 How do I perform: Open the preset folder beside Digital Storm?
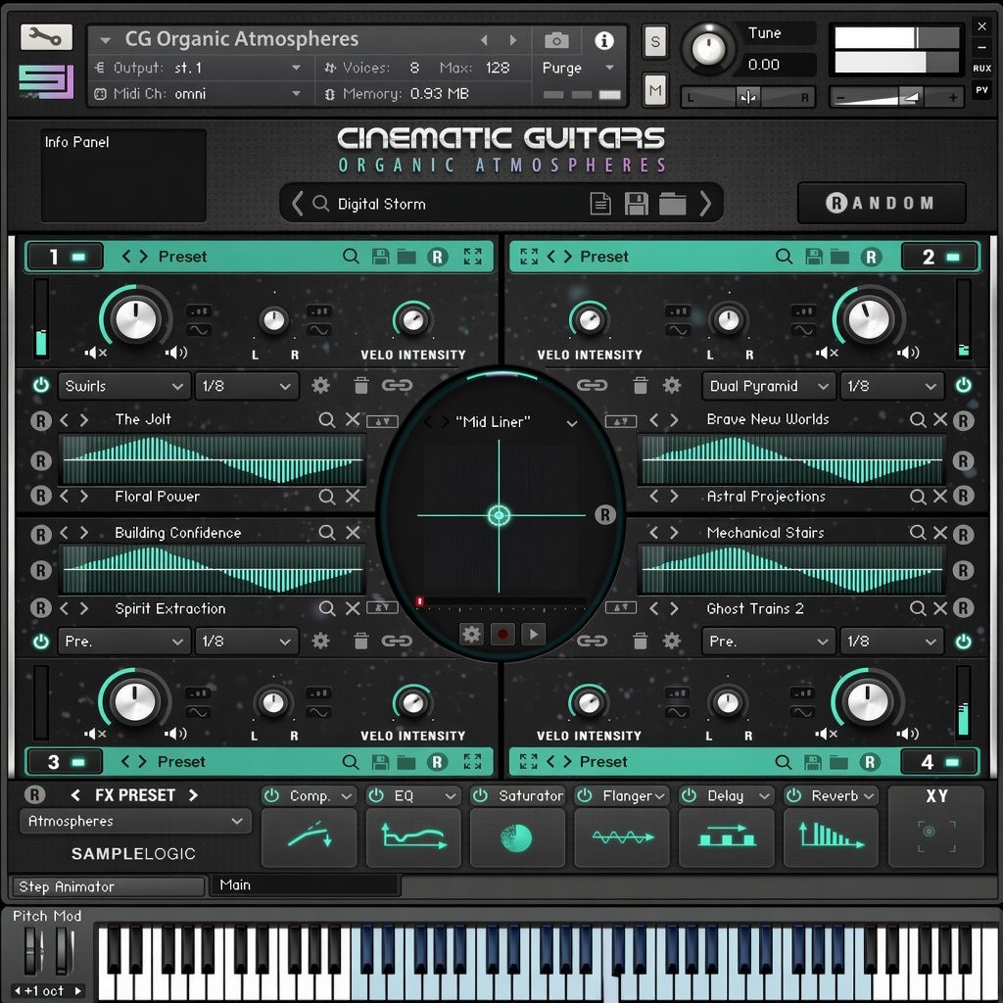pos(672,204)
